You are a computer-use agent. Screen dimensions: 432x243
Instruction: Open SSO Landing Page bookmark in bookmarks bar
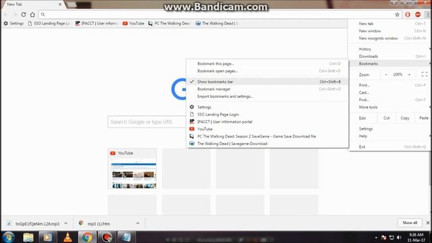click(49, 24)
